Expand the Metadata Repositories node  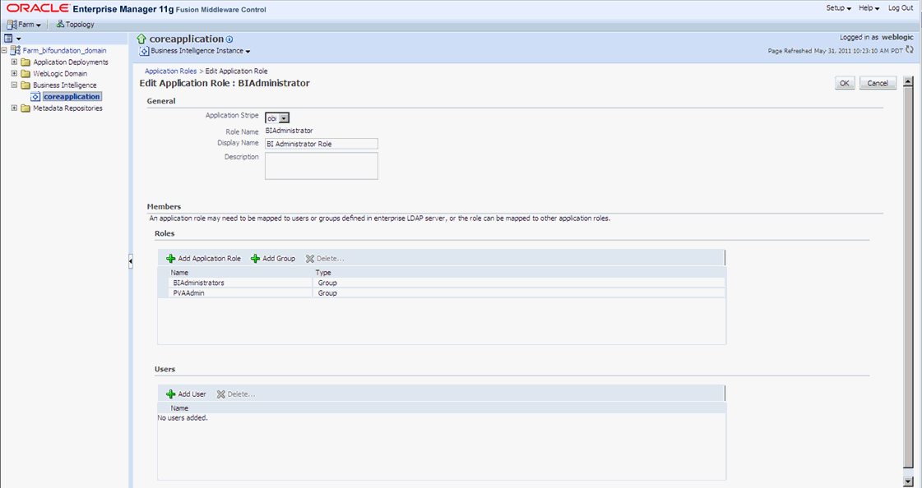(x=14, y=108)
